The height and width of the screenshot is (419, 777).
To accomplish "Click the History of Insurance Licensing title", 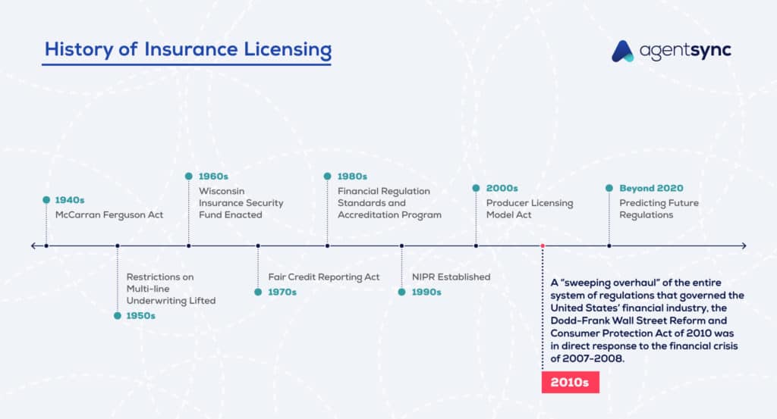I will coord(187,50).
